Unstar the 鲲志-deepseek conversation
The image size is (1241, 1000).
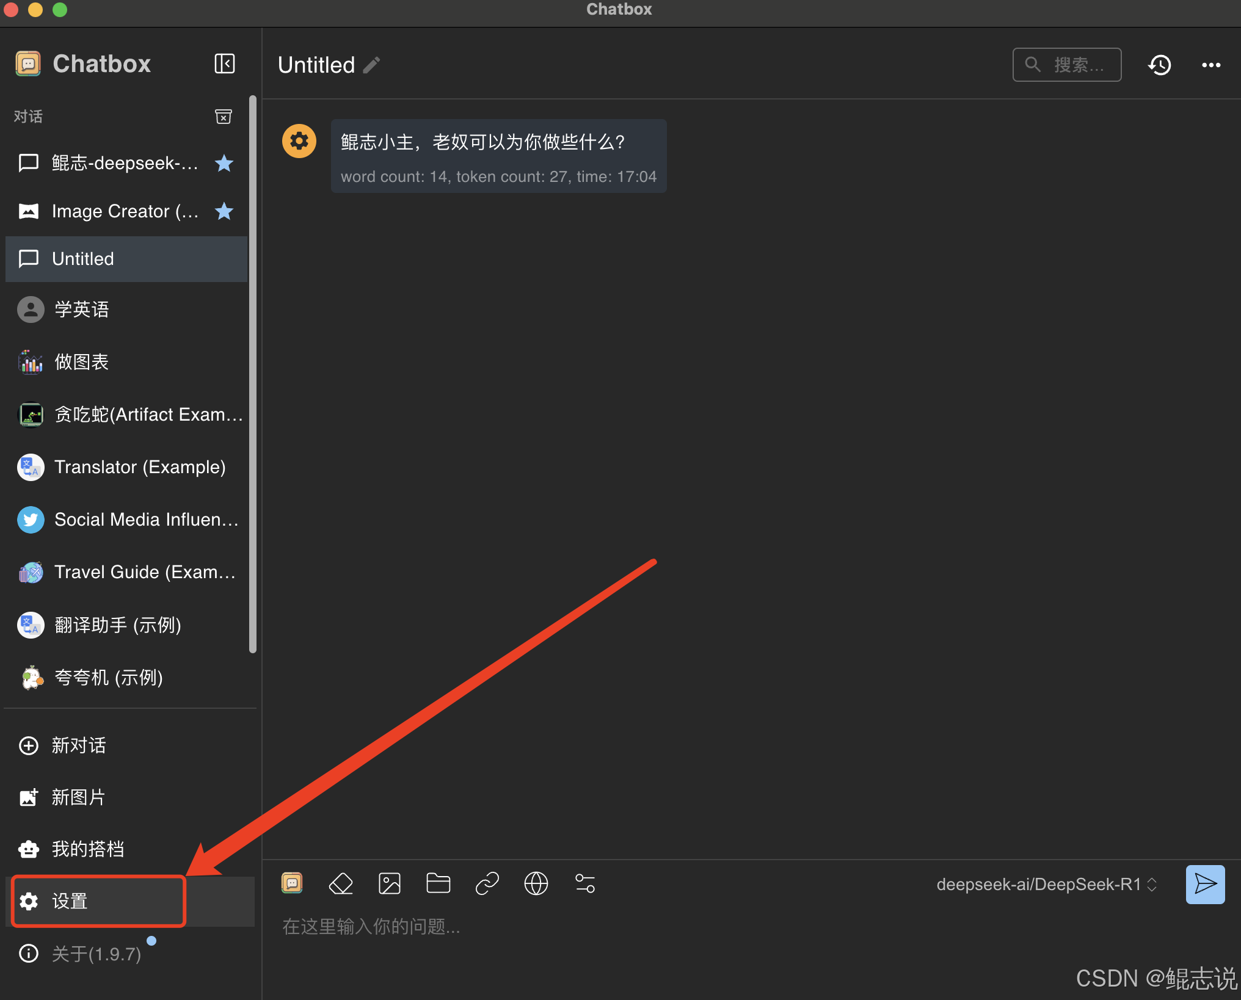coord(224,163)
